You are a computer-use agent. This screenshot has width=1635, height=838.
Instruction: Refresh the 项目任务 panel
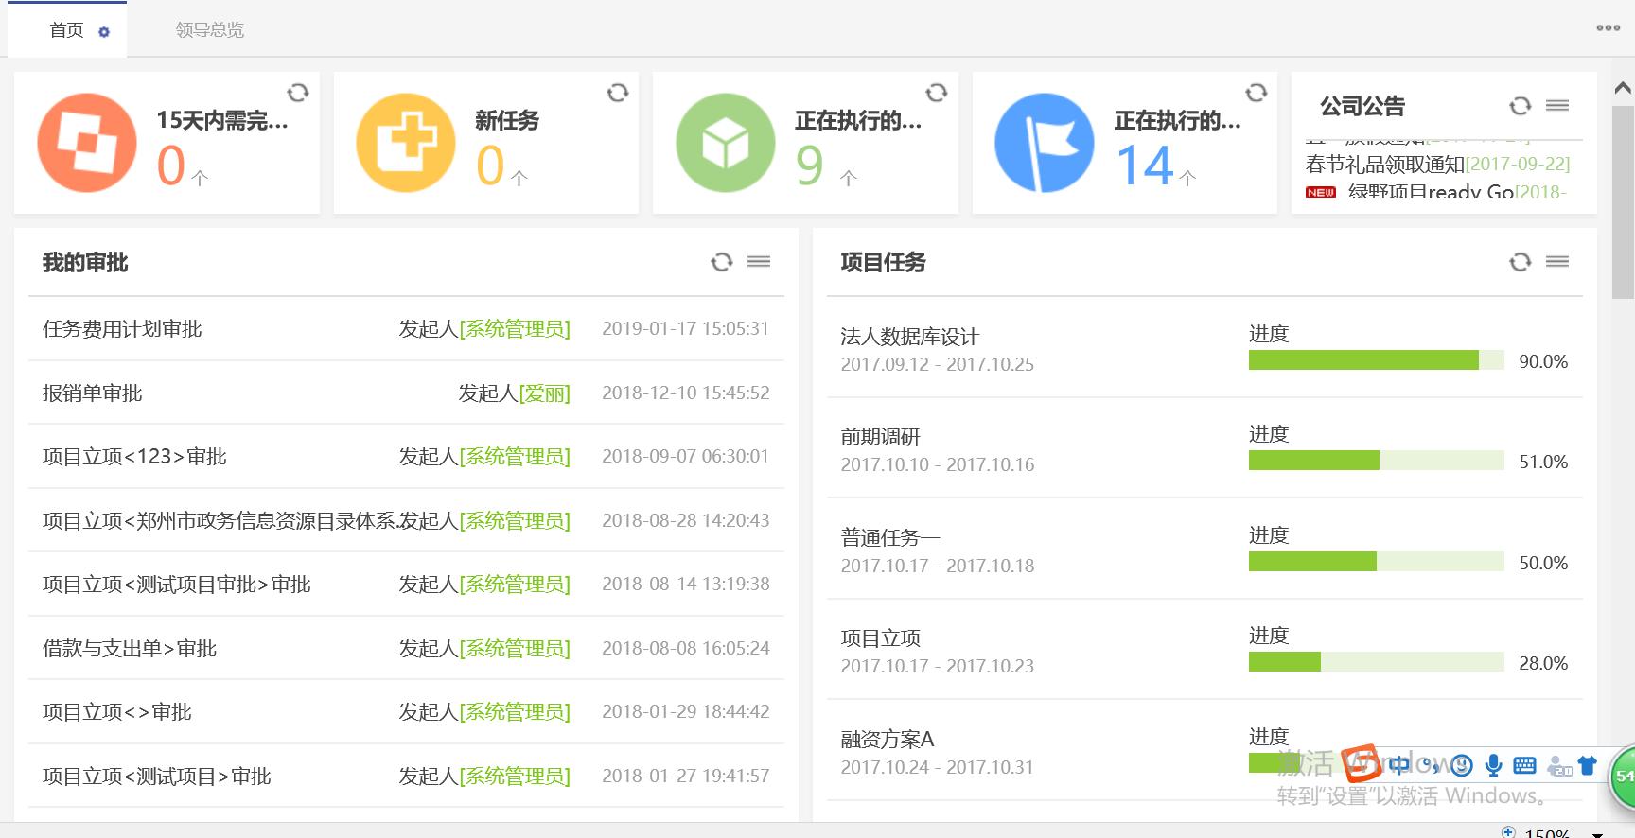(x=1521, y=262)
